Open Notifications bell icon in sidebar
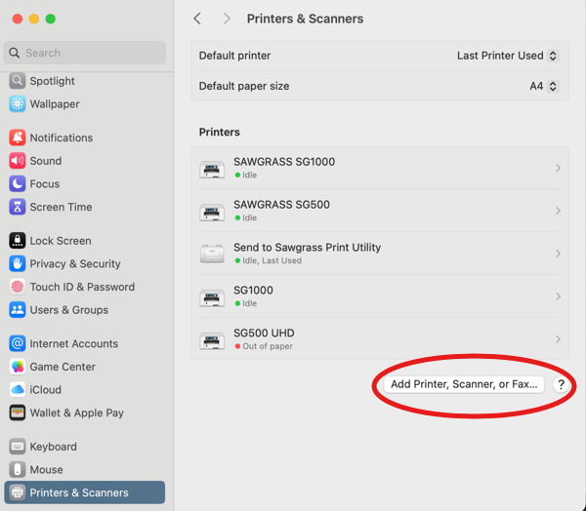Viewport: 586px width, 511px height. [x=18, y=138]
